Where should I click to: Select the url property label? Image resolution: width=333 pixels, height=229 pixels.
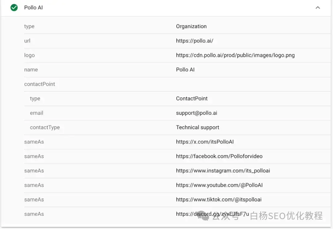pos(27,41)
